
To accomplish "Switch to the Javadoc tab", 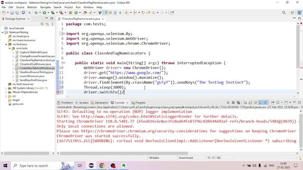I will point(82,102).
